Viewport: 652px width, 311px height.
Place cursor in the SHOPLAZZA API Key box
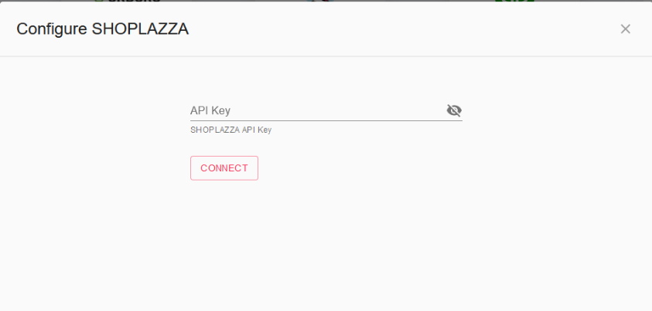(317, 110)
